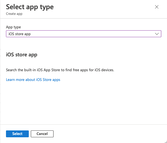The height and width of the screenshot is (143, 167).
Task: Open the App type dropdown
Action: point(83,34)
